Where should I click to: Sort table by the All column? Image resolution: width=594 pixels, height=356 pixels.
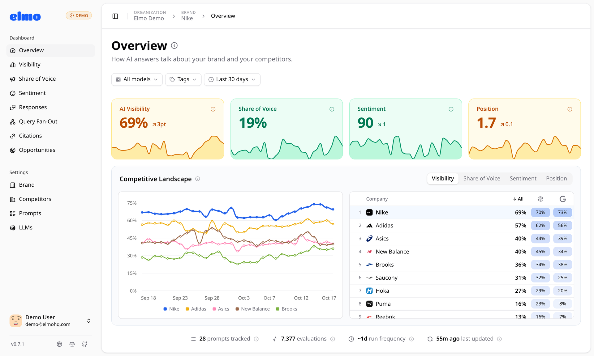(x=519, y=199)
